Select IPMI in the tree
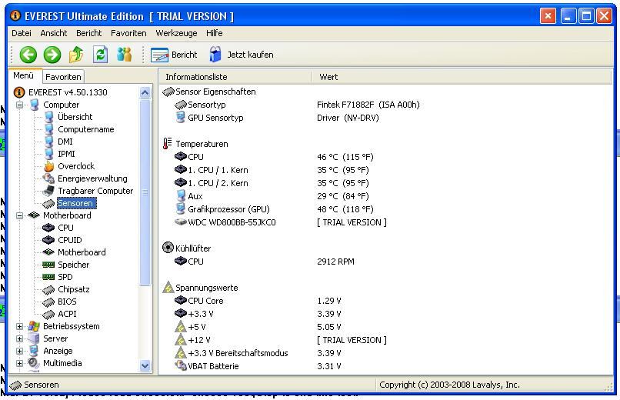Image resolution: width=620 pixels, height=400 pixels. [x=66, y=154]
